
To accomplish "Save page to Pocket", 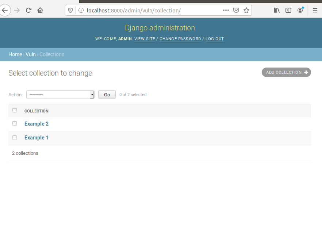I will 236,10.
